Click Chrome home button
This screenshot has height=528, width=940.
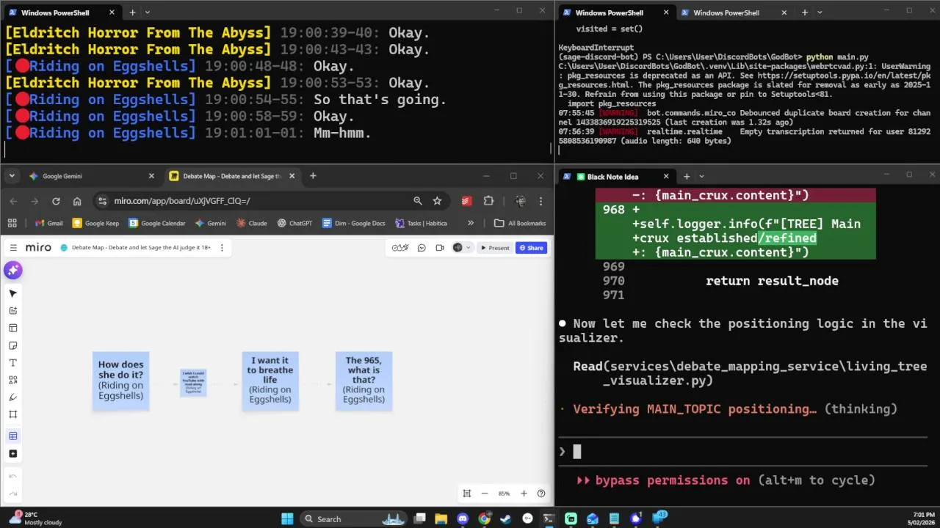[77, 201]
